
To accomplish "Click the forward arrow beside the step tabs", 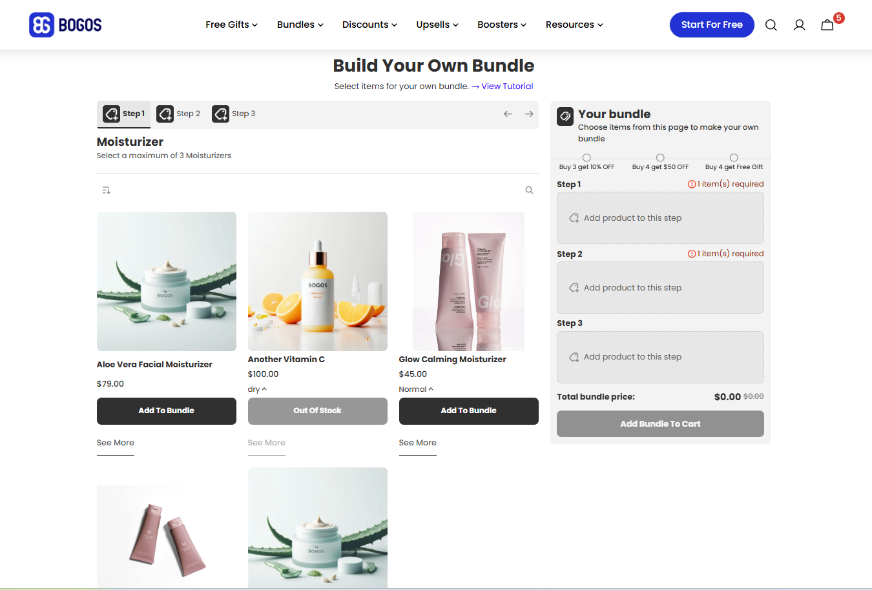I will (529, 114).
